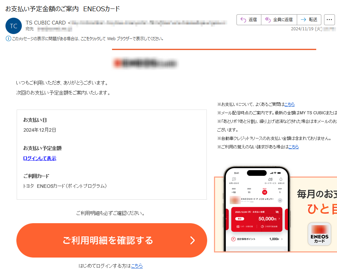This screenshot has width=337, height=280.
Task: Open message in Web browser info bar
Action: [88, 39]
